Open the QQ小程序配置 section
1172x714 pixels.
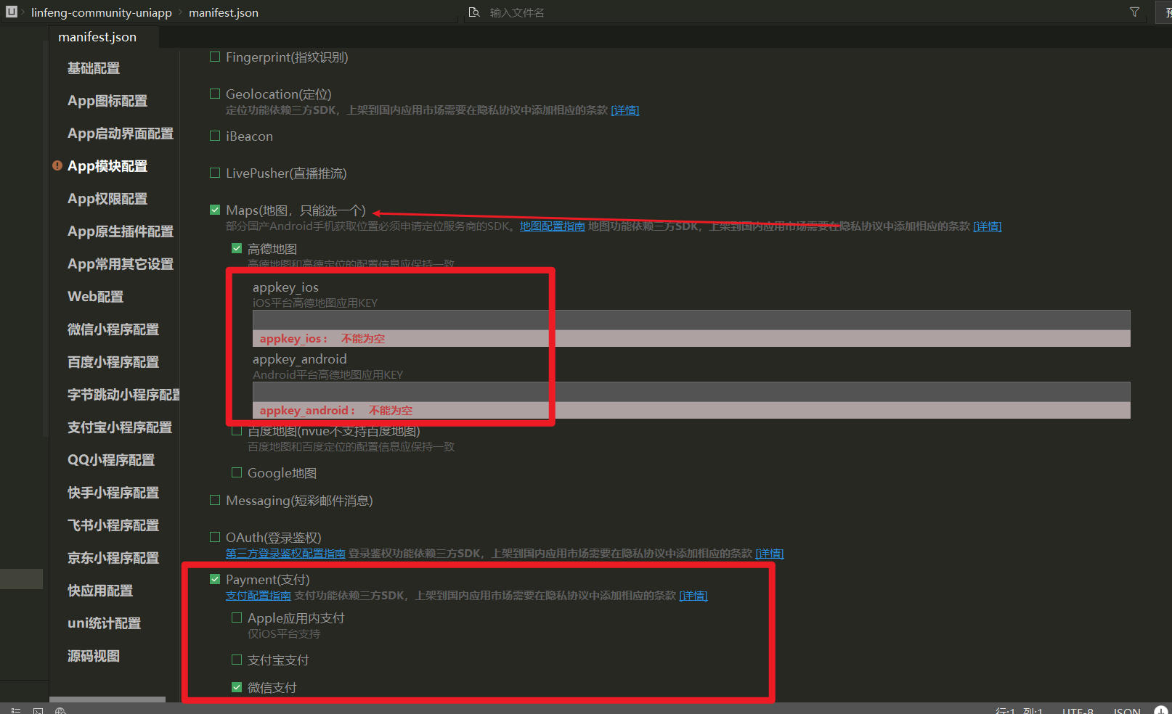(x=111, y=460)
